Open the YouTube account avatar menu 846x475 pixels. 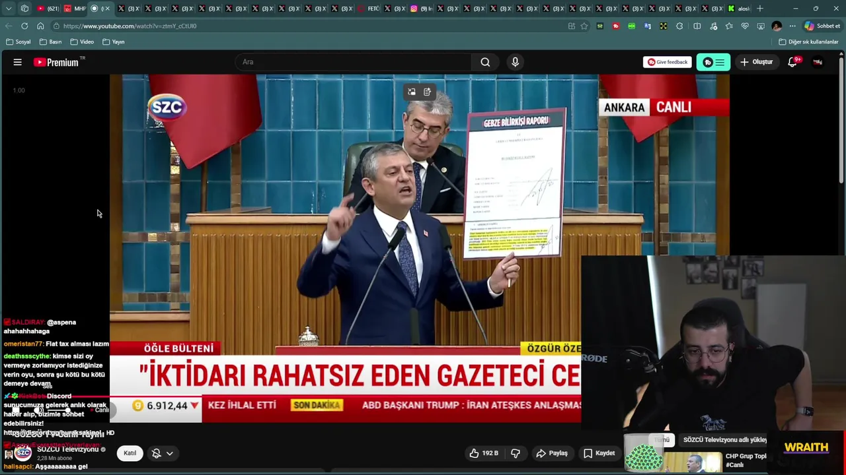coord(818,62)
